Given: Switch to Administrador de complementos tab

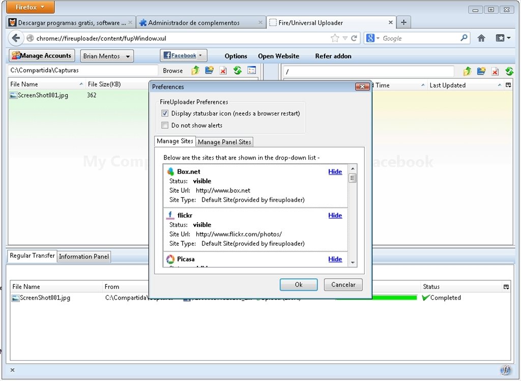Looking at the screenshot, I should pos(201,22).
